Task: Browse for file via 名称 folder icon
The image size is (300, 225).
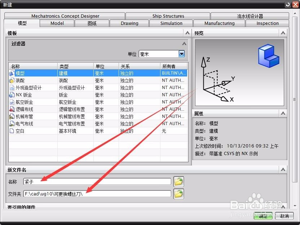Action: click(179, 182)
